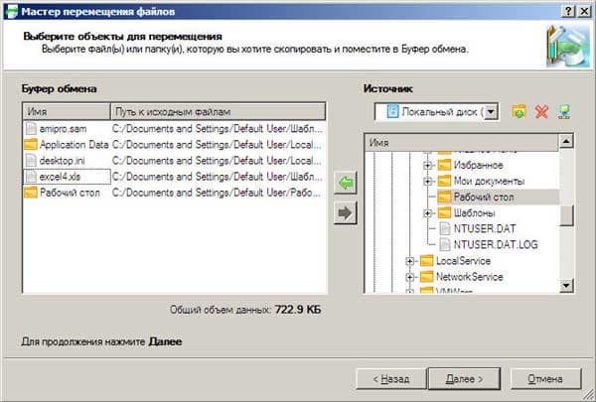Click the amipro.sam file icon
The height and width of the screenshot is (402, 596).
tap(31, 129)
